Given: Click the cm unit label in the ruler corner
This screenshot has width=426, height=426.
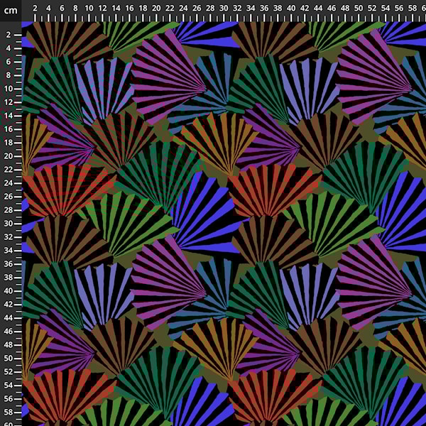Looking at the screenshot, I should pyautogui.click(x=10, y=10).
